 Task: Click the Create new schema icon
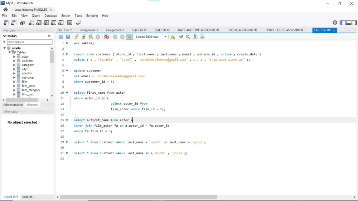(32, 23)
